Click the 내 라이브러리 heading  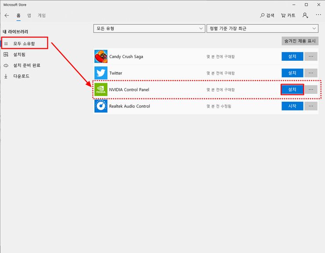15,32
